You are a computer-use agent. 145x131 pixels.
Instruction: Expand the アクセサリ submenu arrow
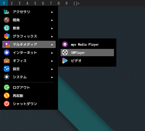click(x=52, y=12)
